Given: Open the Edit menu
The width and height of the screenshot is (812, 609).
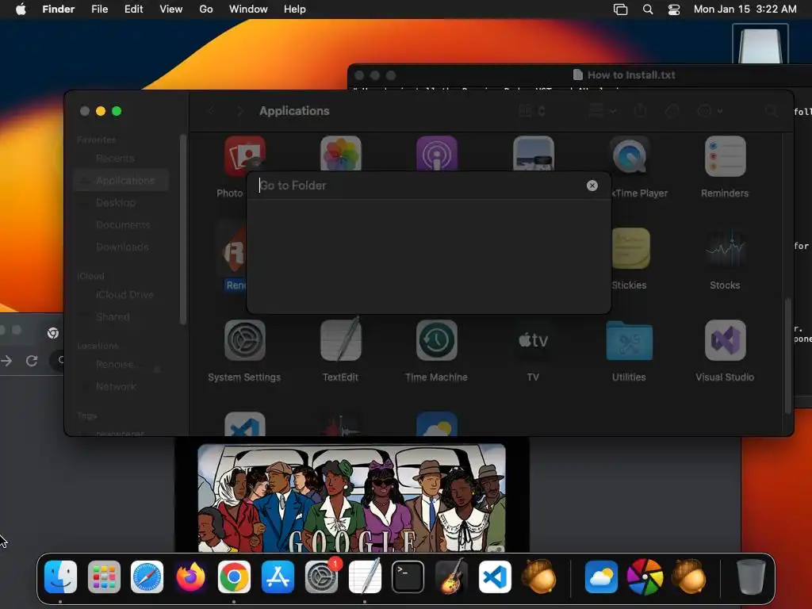Looking at the screenshot, I should [133, 10].
